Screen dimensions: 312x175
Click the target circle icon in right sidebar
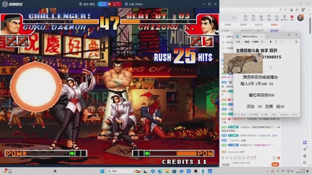(305, 156)
